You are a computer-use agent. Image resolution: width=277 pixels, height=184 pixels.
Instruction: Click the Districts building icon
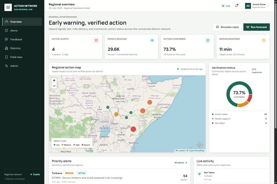point(7,48)
